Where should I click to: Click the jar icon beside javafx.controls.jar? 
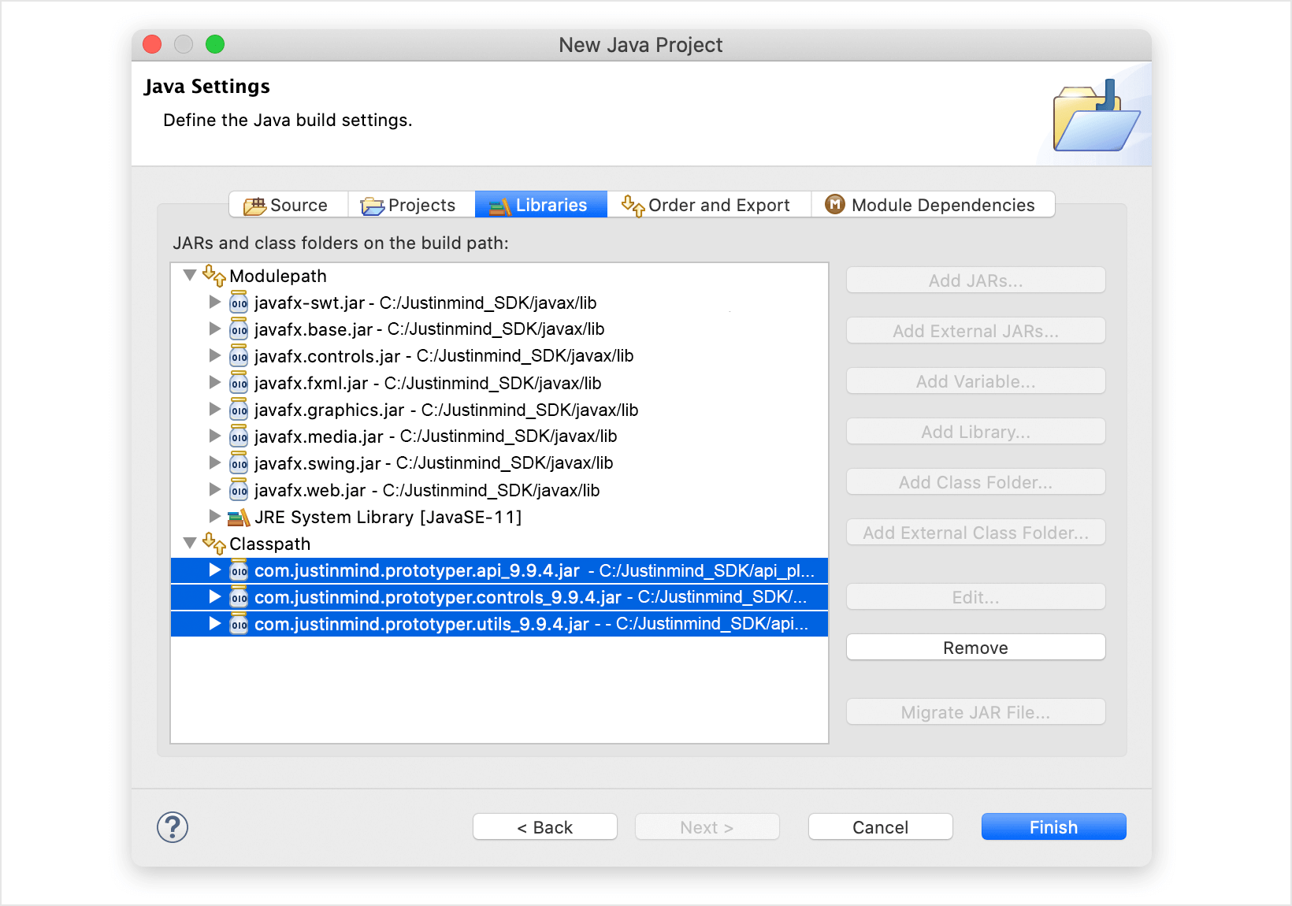pos(239,356)
